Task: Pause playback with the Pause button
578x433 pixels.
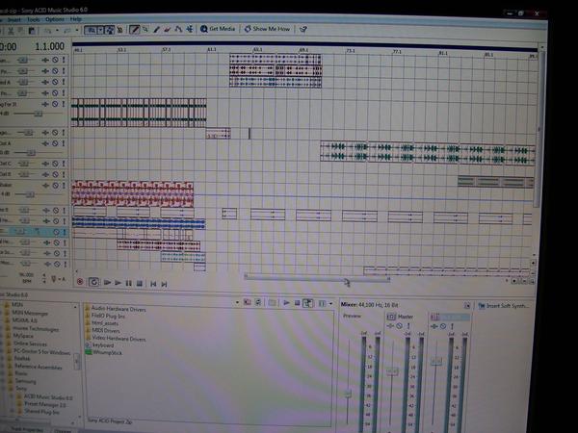Action: (x=128, y=283)
